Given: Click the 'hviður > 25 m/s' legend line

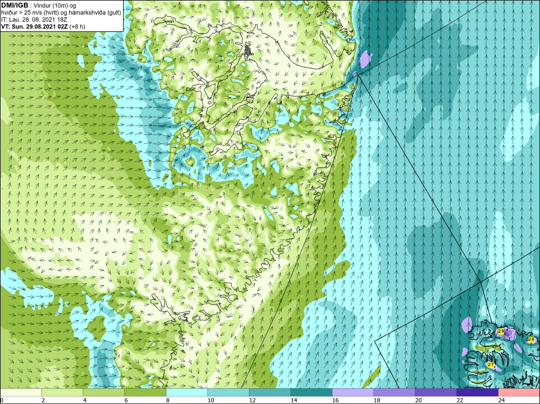Looking at the screenshot, I should pyautogui.click(x=62, y=12).
